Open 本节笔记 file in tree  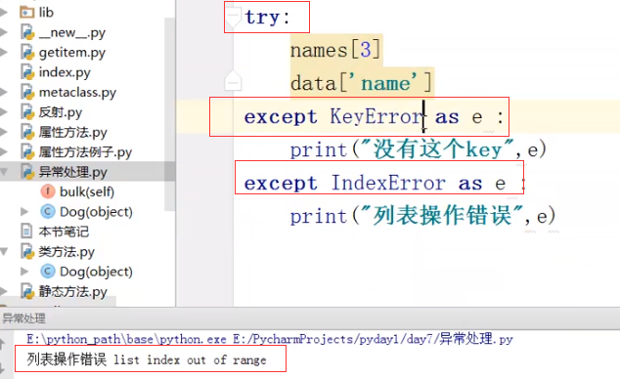(x=64, y=232)
